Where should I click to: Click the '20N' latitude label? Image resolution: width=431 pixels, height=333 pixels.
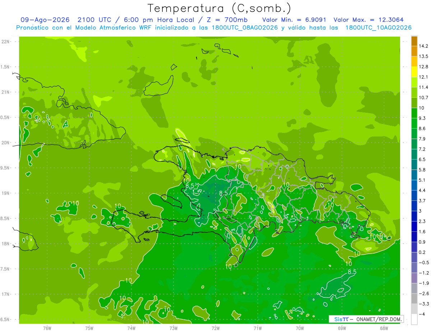[6, 143]
